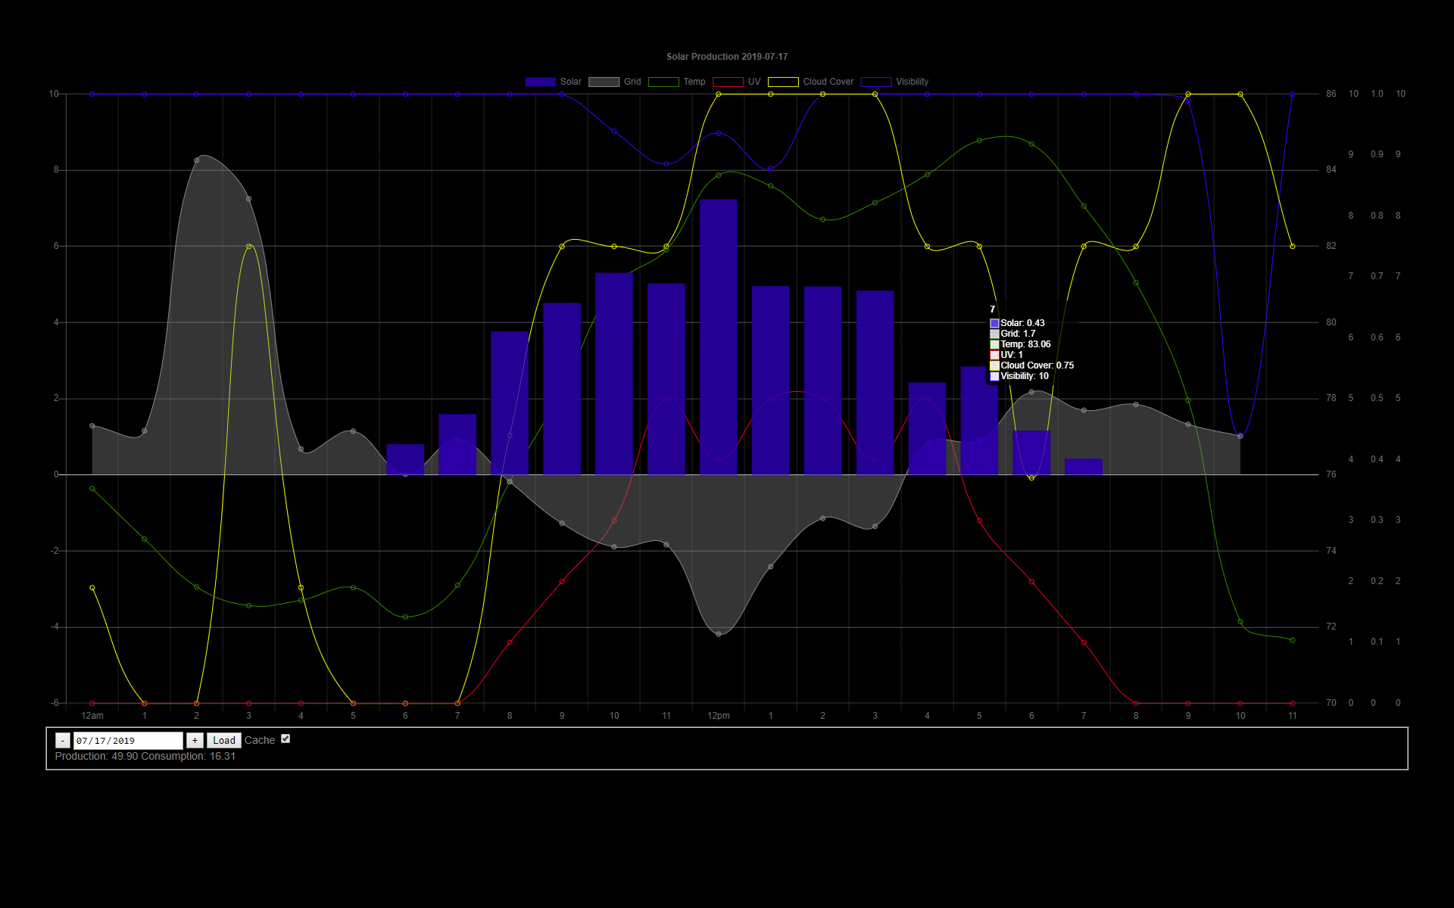This screenshot has height=908, width=1454.
Task: Click the solar bar at 6pm
Action: click(1031, 452)
